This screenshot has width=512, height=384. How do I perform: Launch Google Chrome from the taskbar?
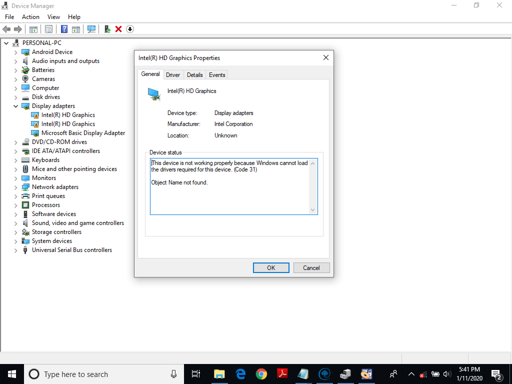tap(261, 374)
